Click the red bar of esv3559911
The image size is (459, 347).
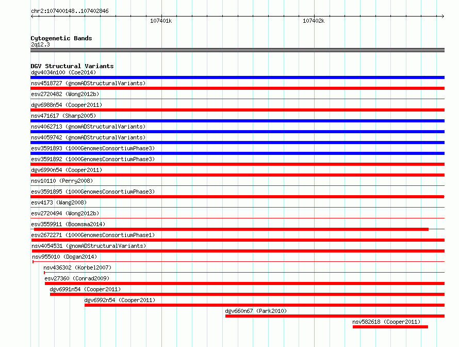pos(231,229)
